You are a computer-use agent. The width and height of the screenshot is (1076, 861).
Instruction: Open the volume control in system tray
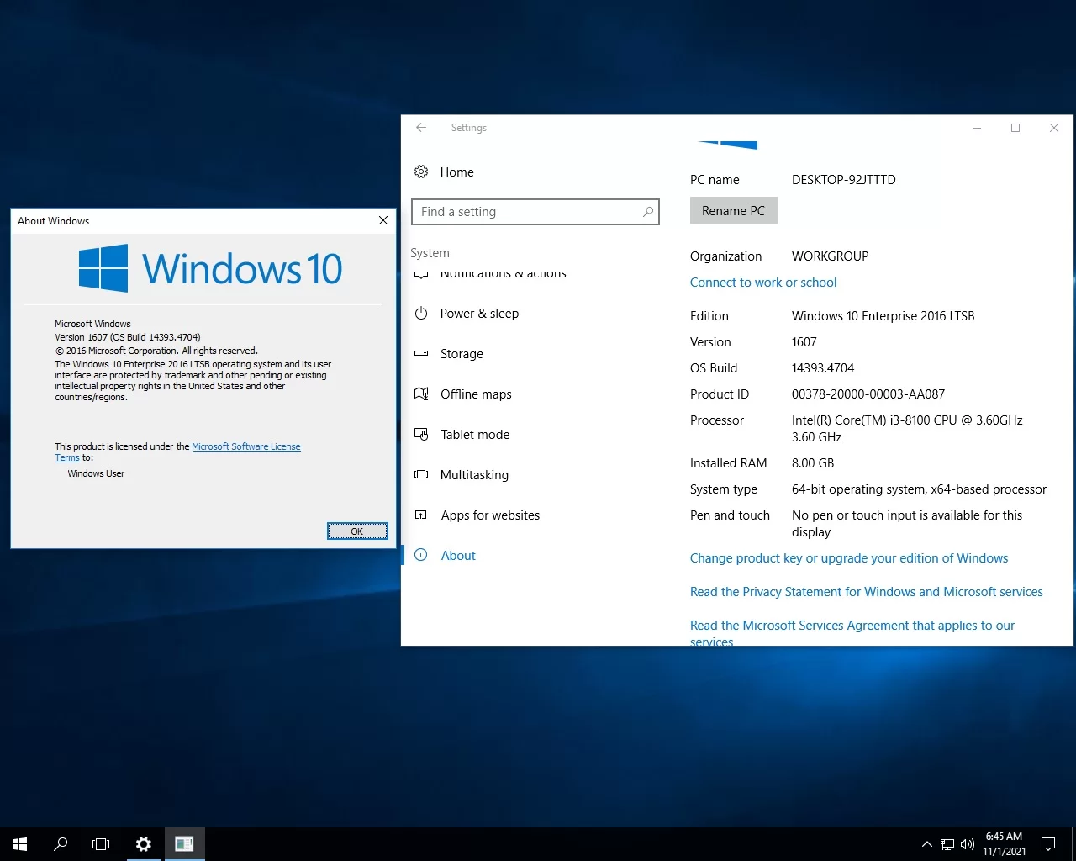[x=968, y=844]
